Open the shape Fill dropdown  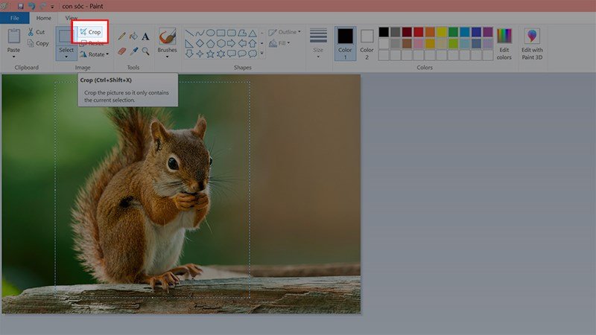(x=279, y=43)
